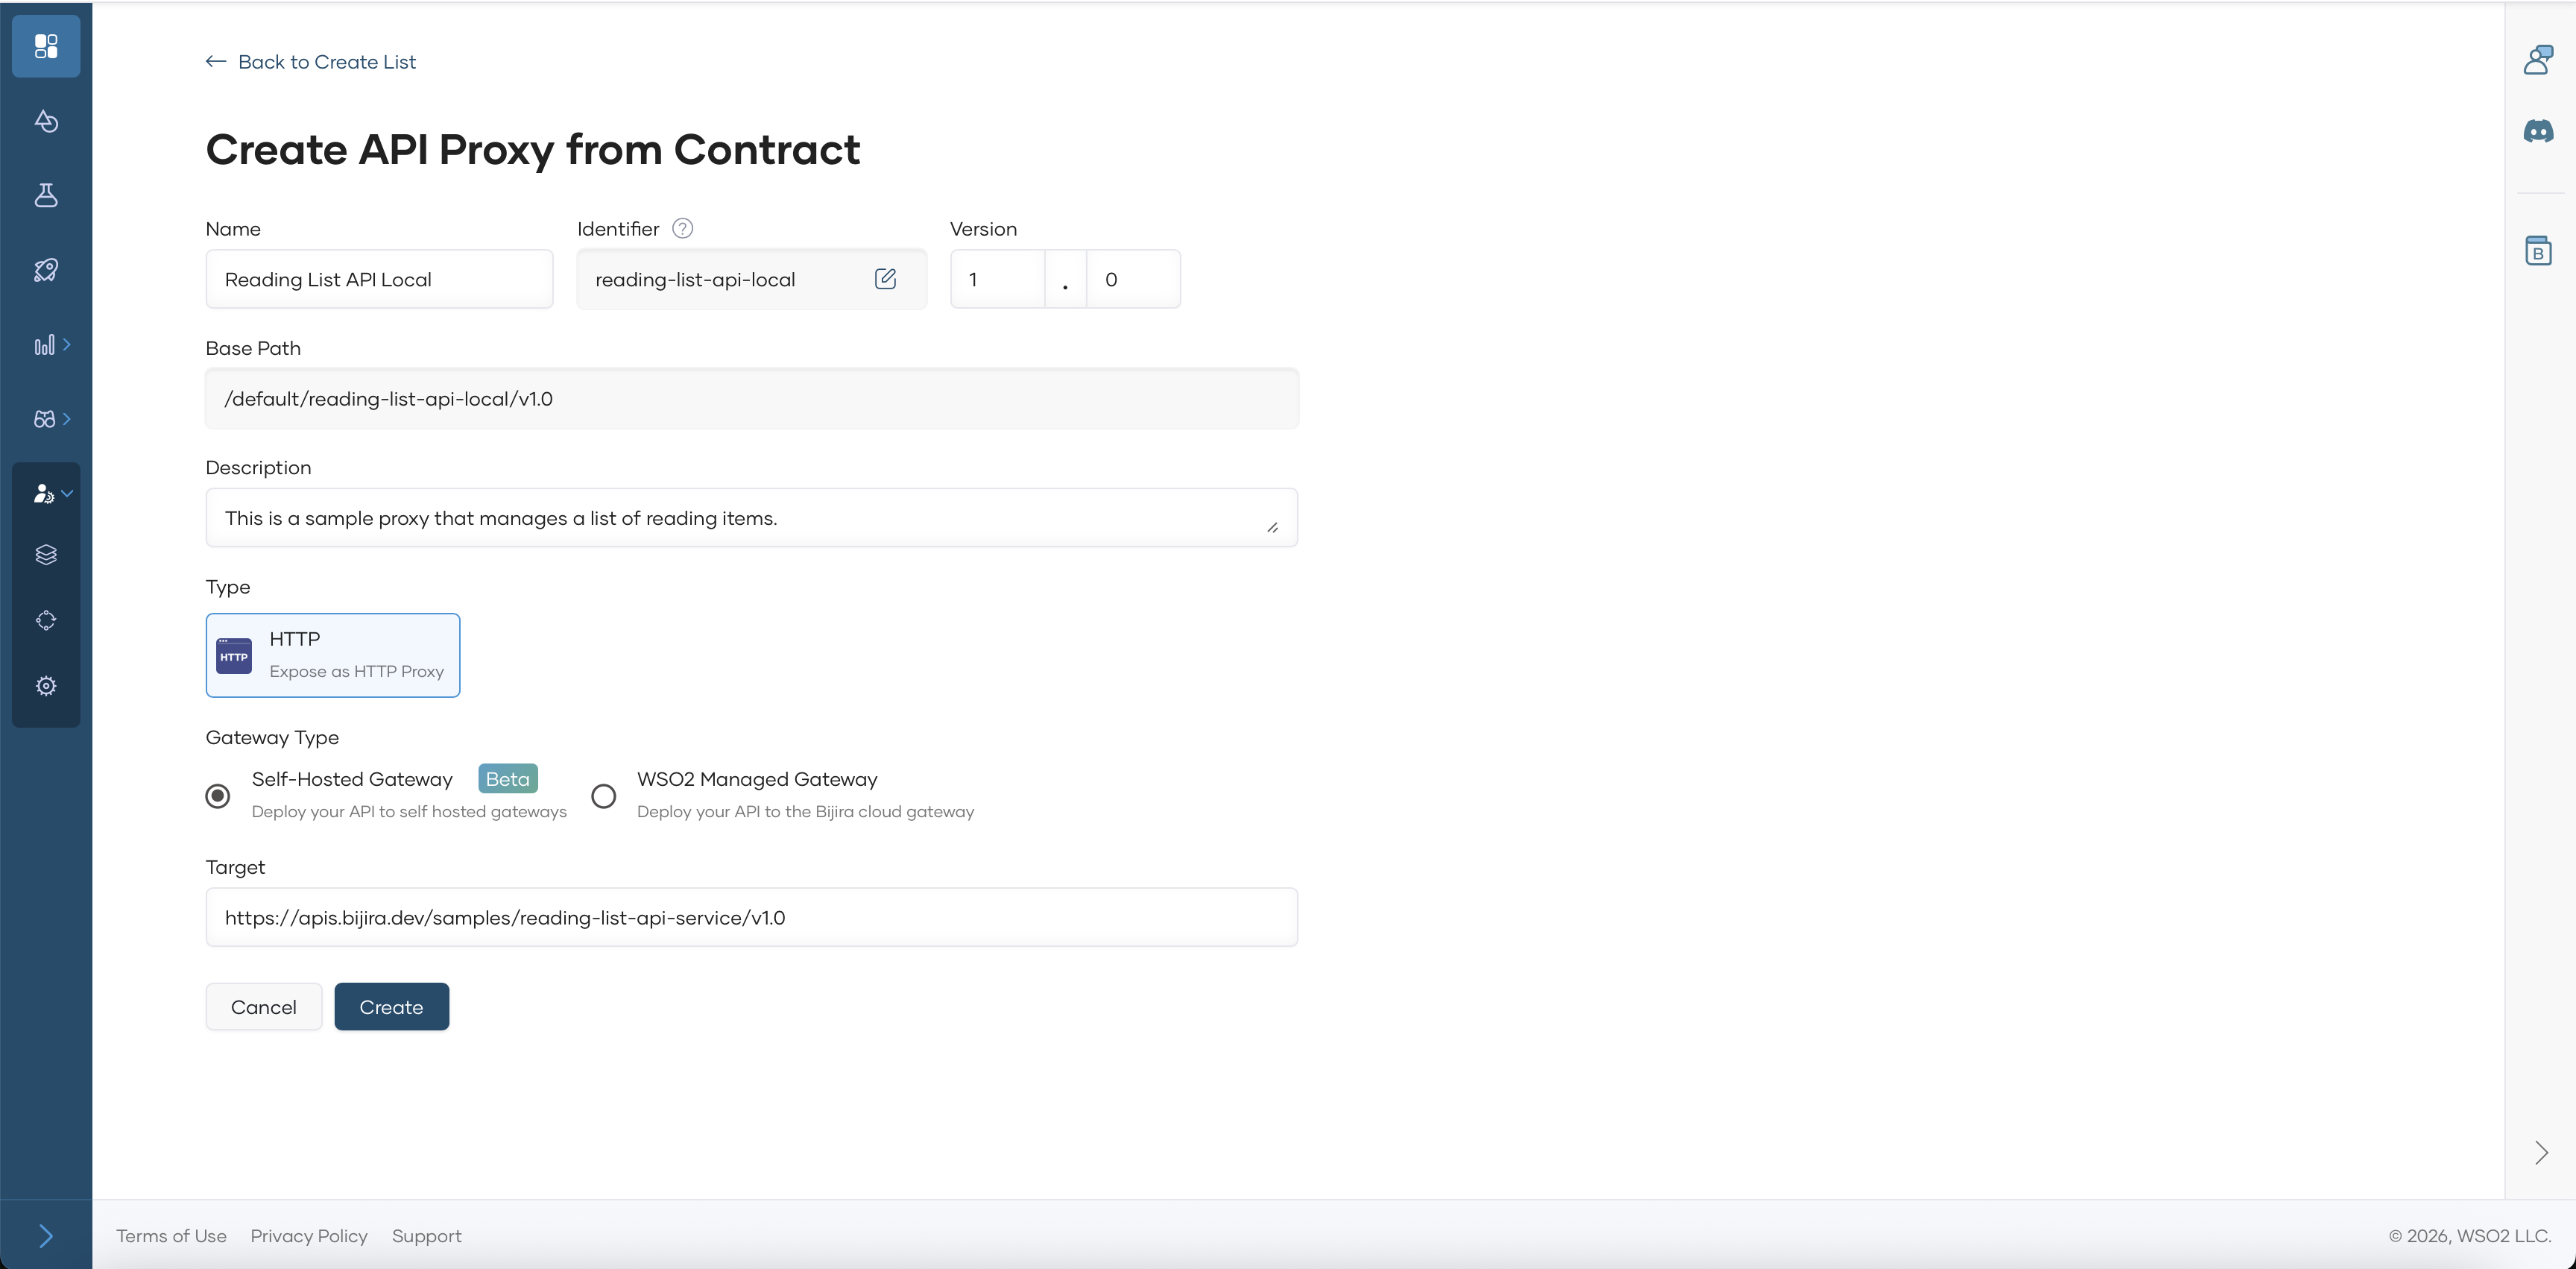Open the stacked layers icon in sidebar
Viewport: 2576px width, 1269px height.
click(46, 555)
